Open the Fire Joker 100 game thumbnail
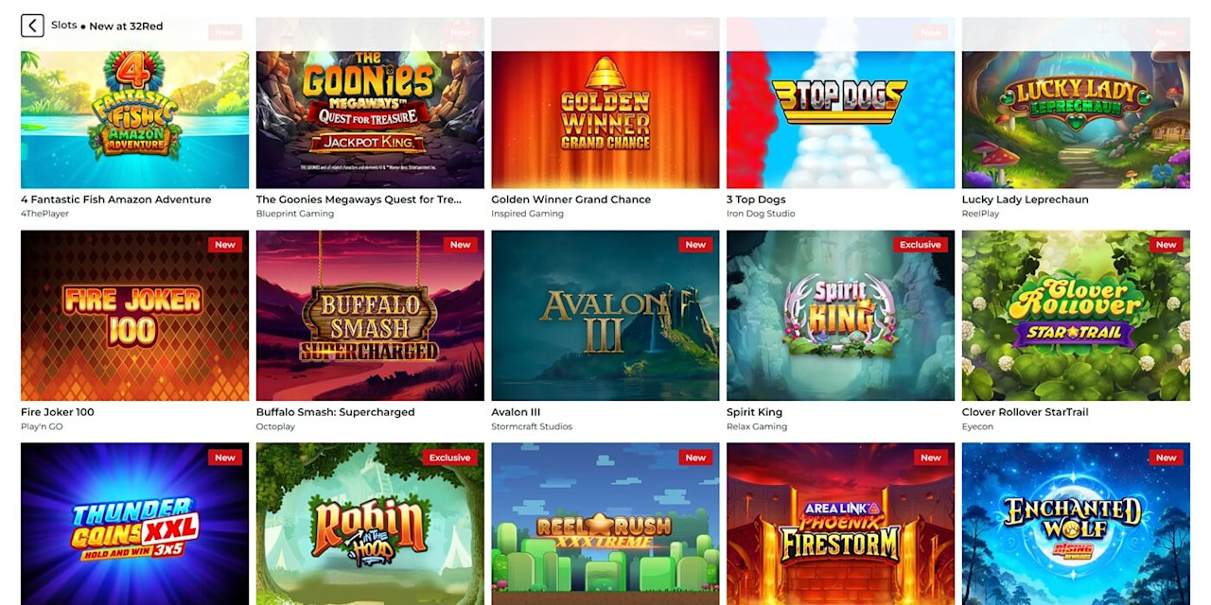 [x=134, y=316]
